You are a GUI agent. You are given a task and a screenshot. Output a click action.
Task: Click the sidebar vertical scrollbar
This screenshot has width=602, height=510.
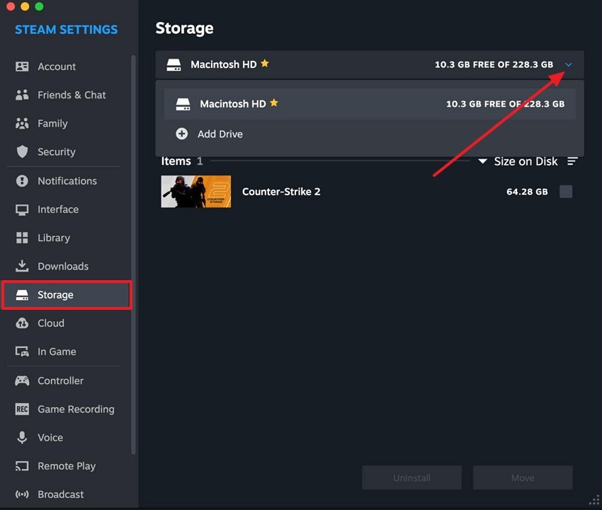pos(133,255)
